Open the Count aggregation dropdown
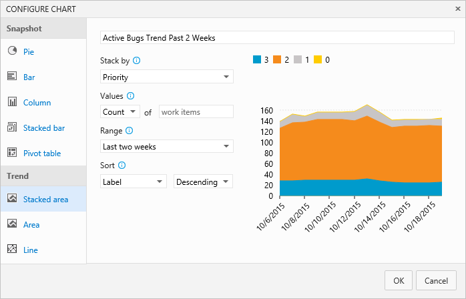Screen dimensions: 466x299 coord(120,111)
